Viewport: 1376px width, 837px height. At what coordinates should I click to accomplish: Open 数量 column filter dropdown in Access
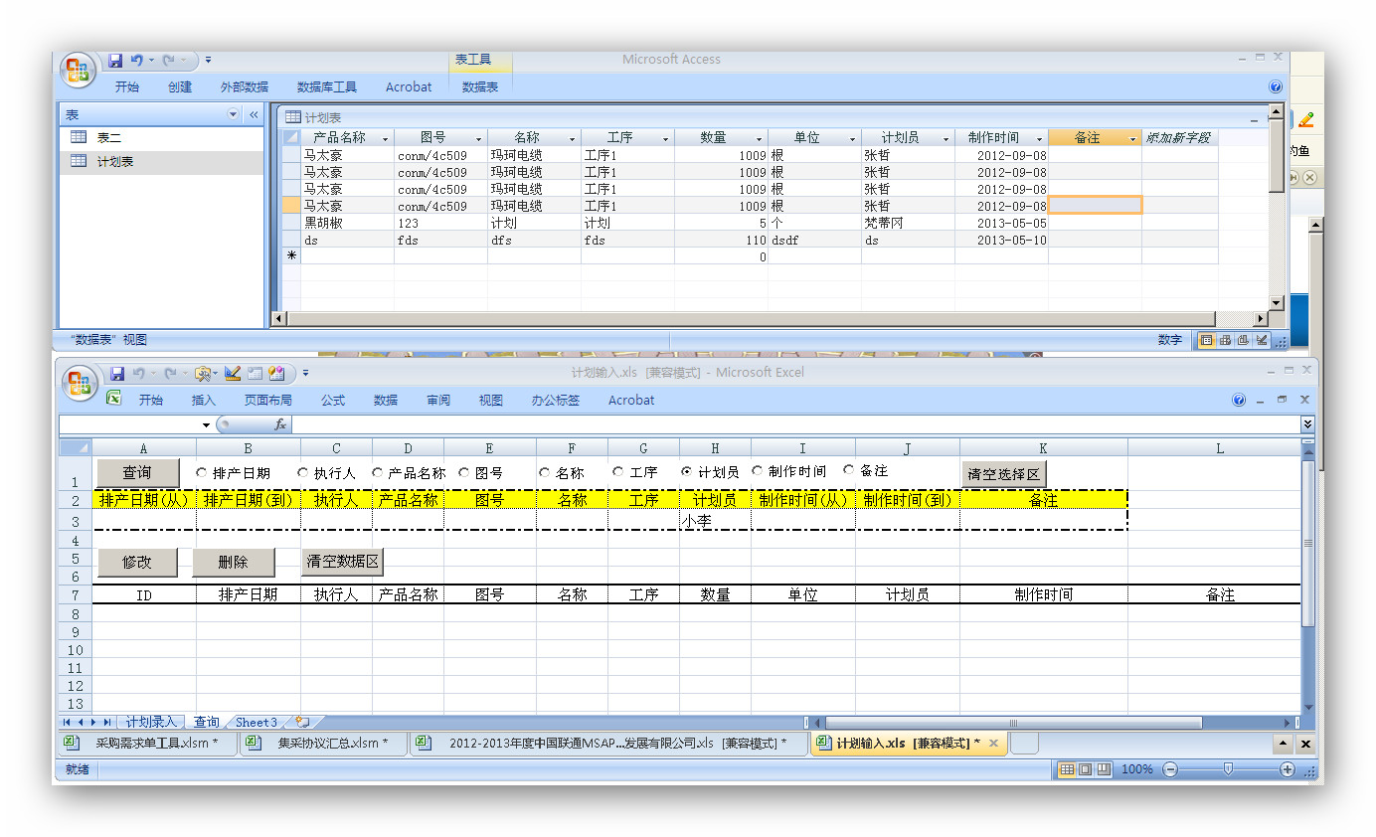[x=759, y=138]
